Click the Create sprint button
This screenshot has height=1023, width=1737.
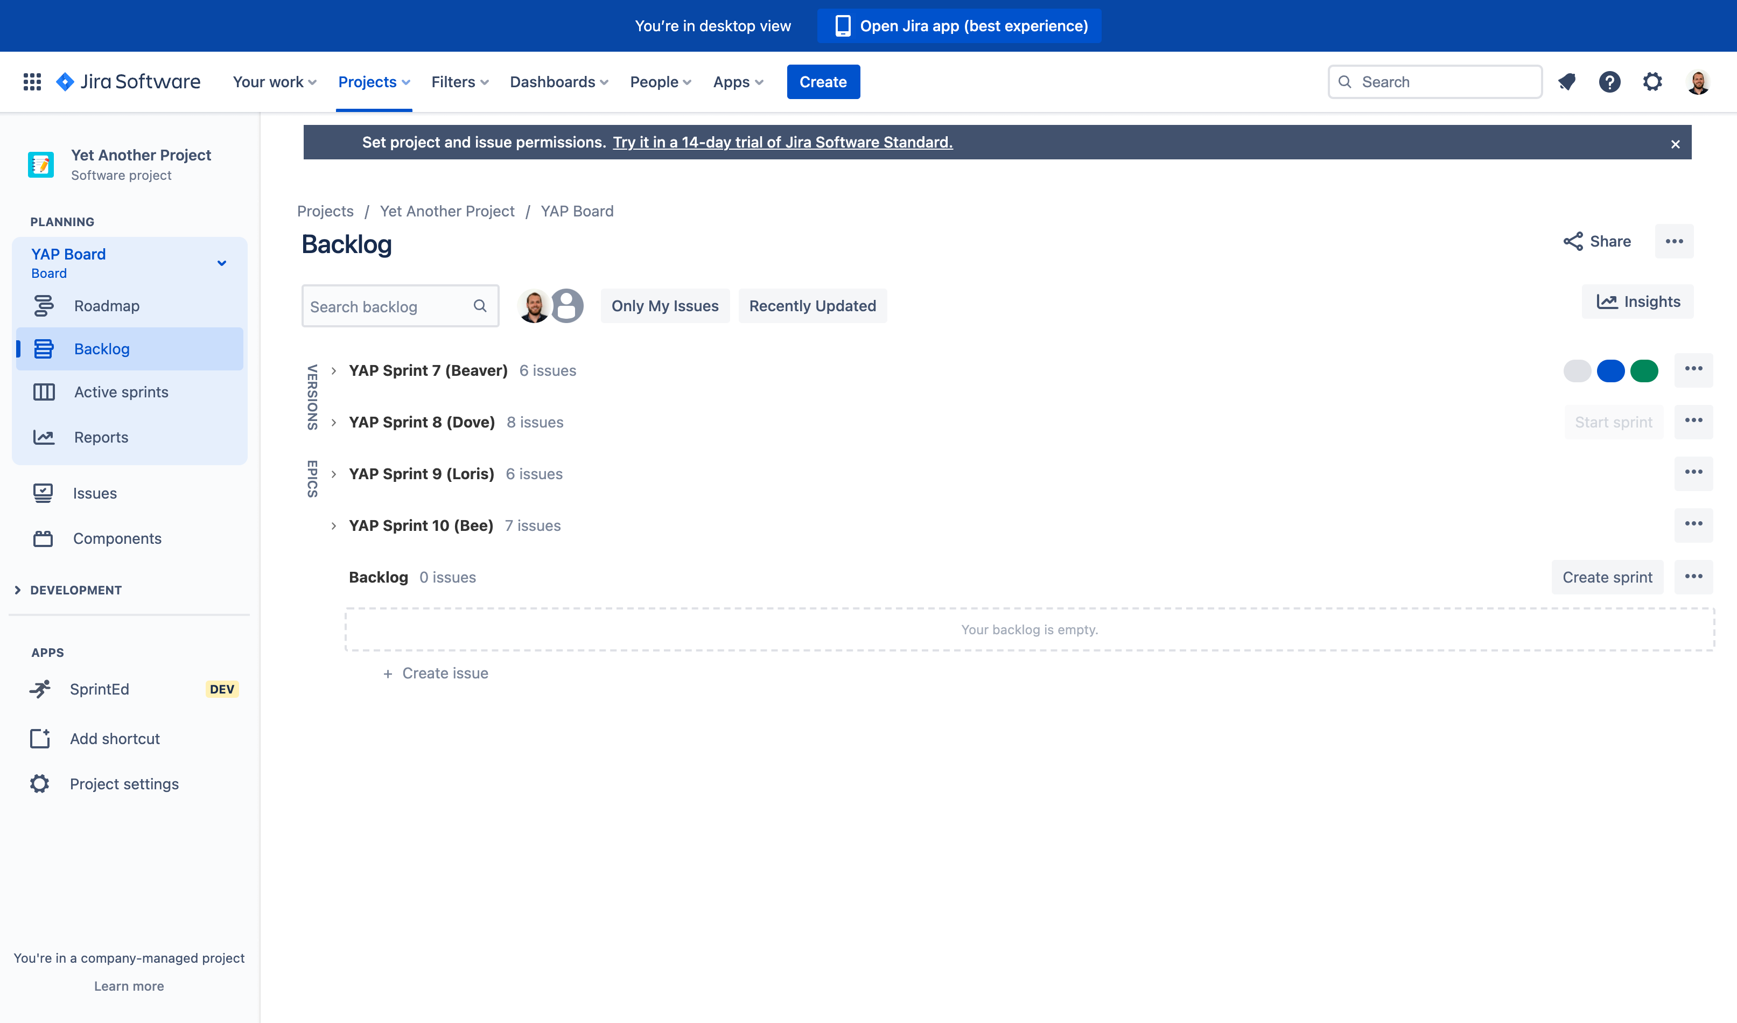click(1607, 577)
